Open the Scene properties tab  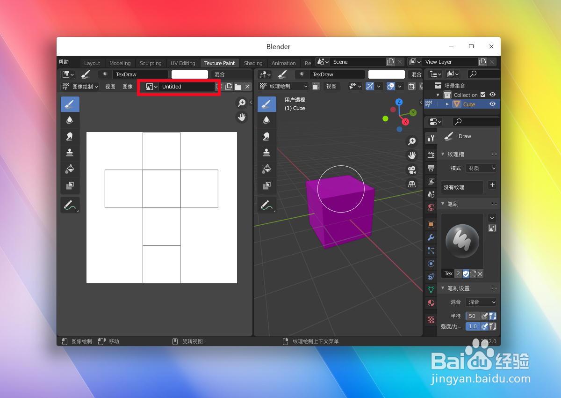click(x=431, y=194)
